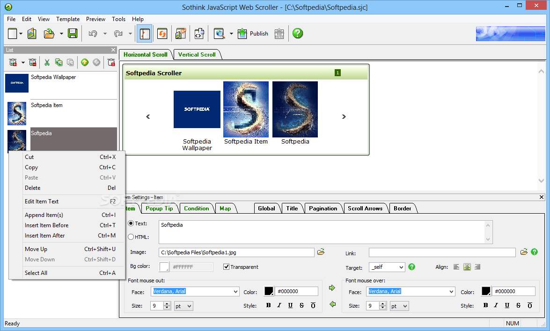
Task: Click help icon next to Target dropdown
Action: point(412,267)
